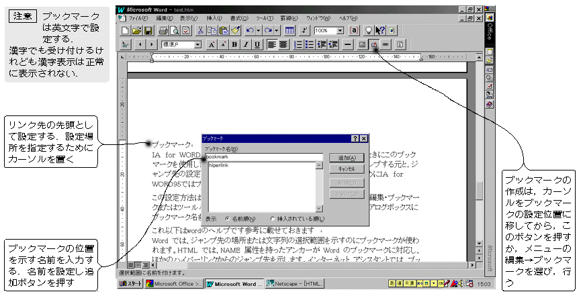The width and height of the screenshot is (581, 296).
Task: Run the spelling check icon
Action: 185,30
